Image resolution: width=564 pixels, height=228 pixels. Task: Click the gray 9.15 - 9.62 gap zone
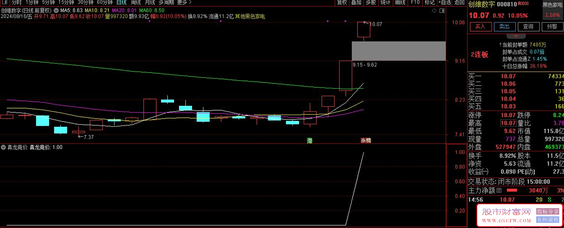point(398,51)
